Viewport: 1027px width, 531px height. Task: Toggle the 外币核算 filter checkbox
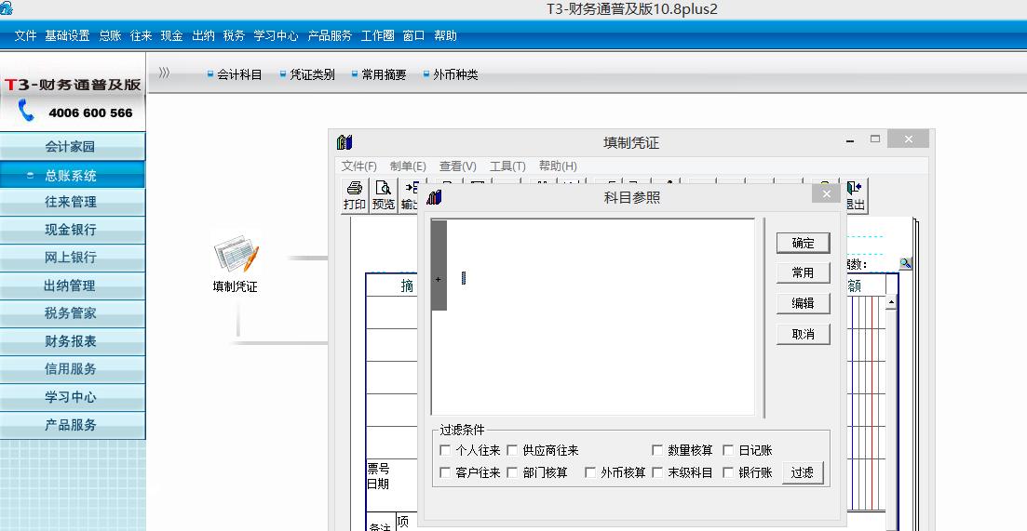(590, 472)
